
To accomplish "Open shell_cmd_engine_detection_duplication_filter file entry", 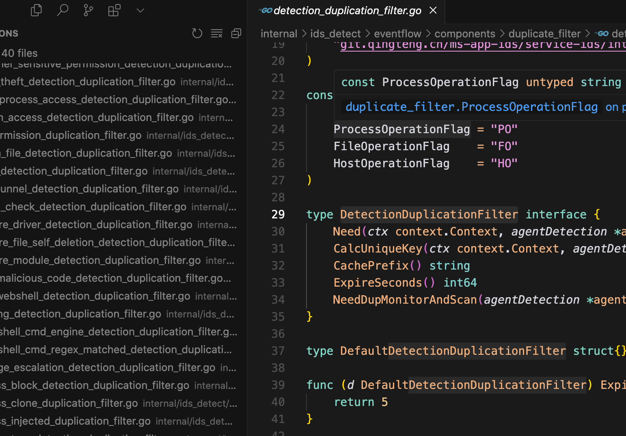I will pyautogui.click(x=118, y=332).
